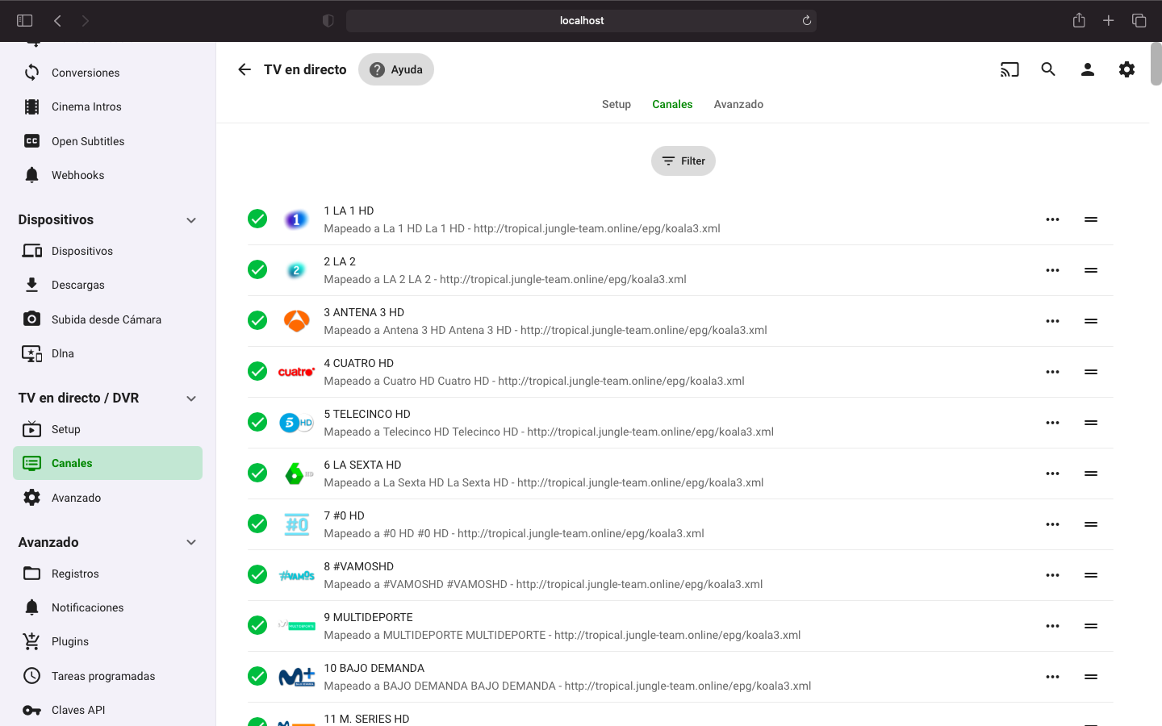The height and width of the screenshot is (726, 1162).
Task: Open search with the magnifier icon
Action: (x=1048, y=69)
